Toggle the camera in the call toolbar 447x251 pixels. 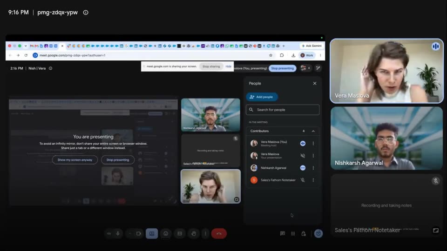[x=139, y=234]
